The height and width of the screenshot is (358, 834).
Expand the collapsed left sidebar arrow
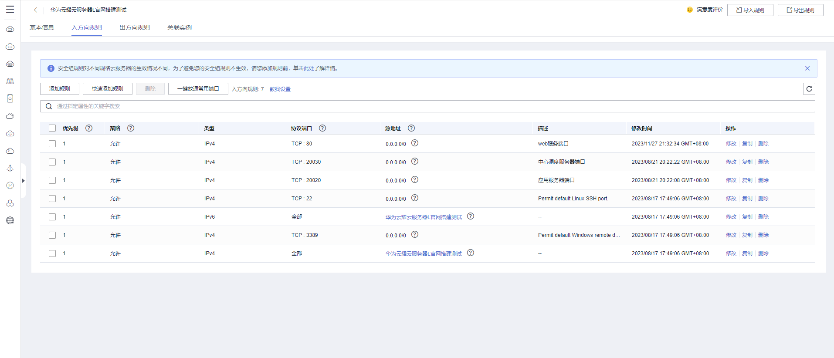coord(24,181)
